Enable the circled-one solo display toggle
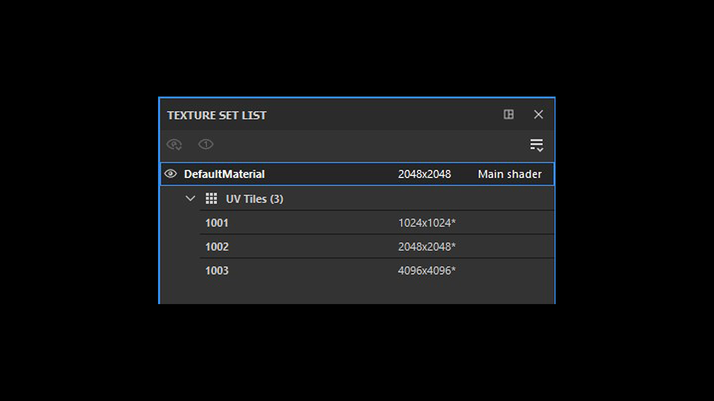This screenshot has width=714, height=401. point(206,145)
